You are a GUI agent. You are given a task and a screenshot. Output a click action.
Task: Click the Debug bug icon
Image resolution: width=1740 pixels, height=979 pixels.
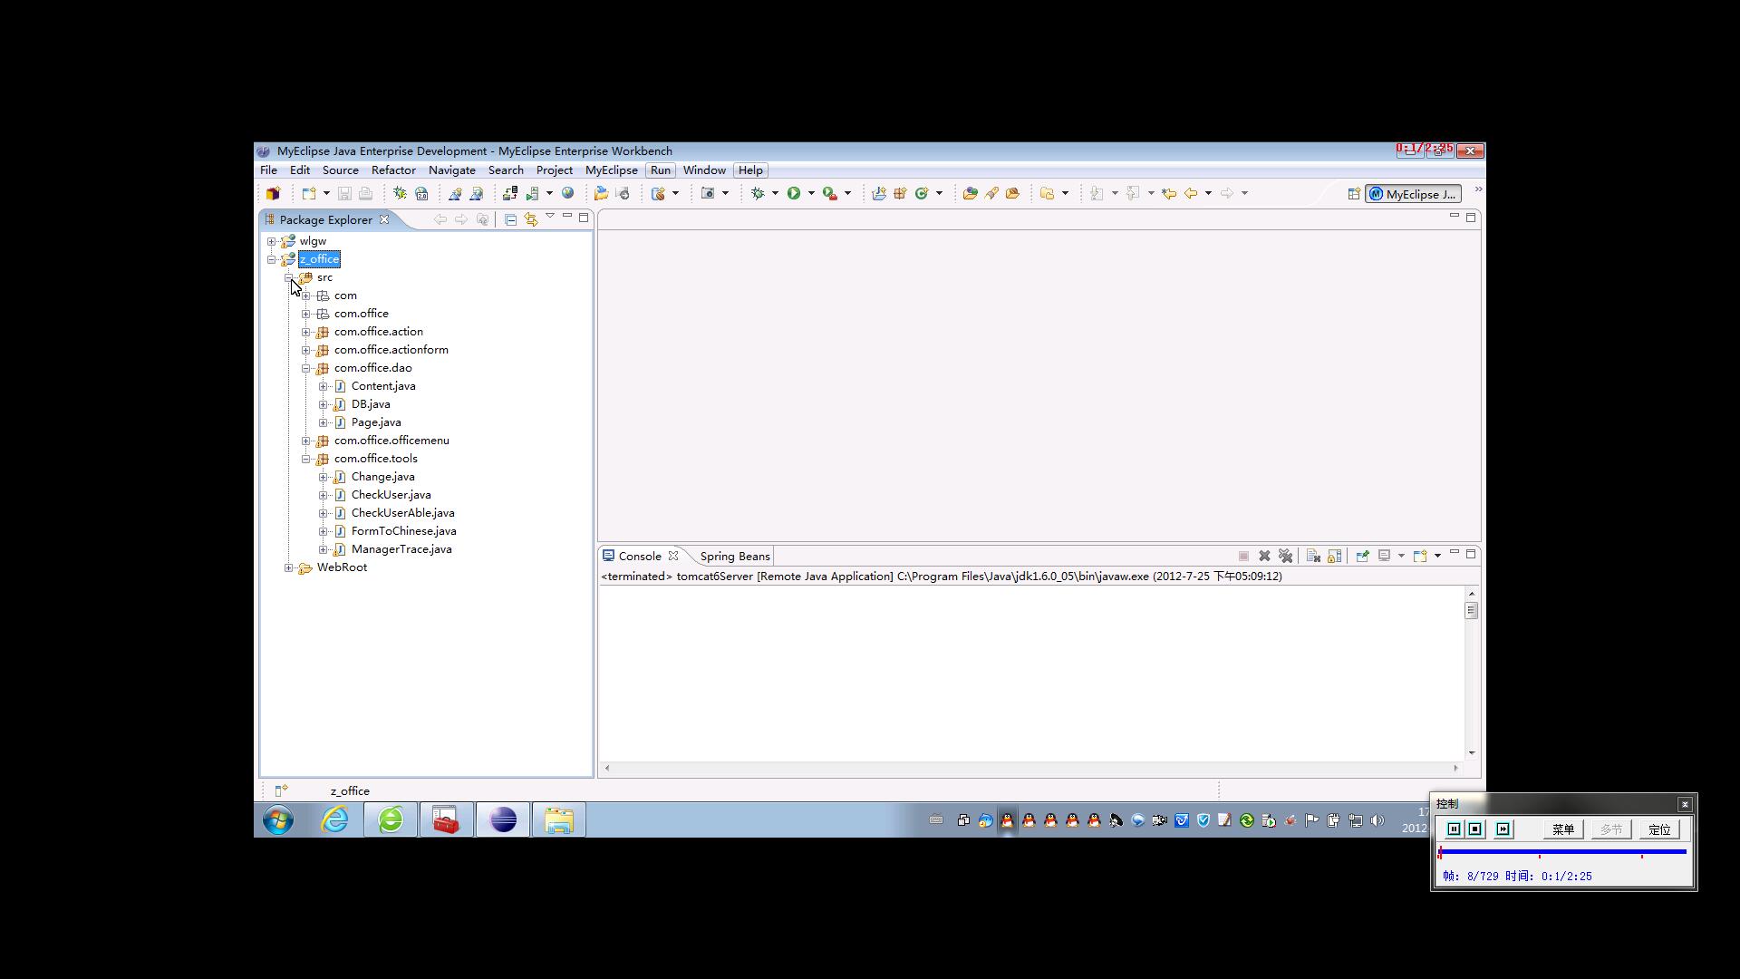click(x=759, y=193)
